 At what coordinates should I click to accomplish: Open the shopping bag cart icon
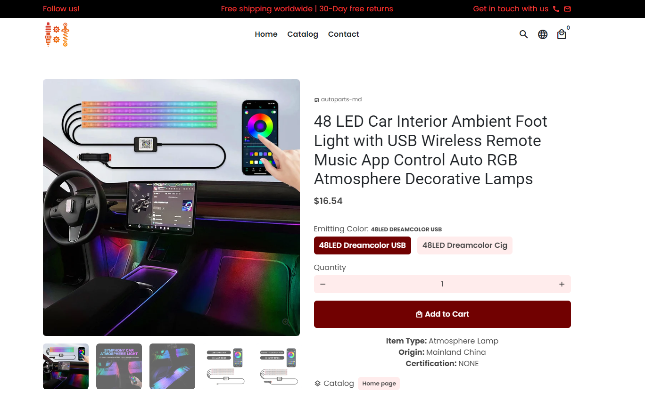pyautogui.click(x=562, y=34)
